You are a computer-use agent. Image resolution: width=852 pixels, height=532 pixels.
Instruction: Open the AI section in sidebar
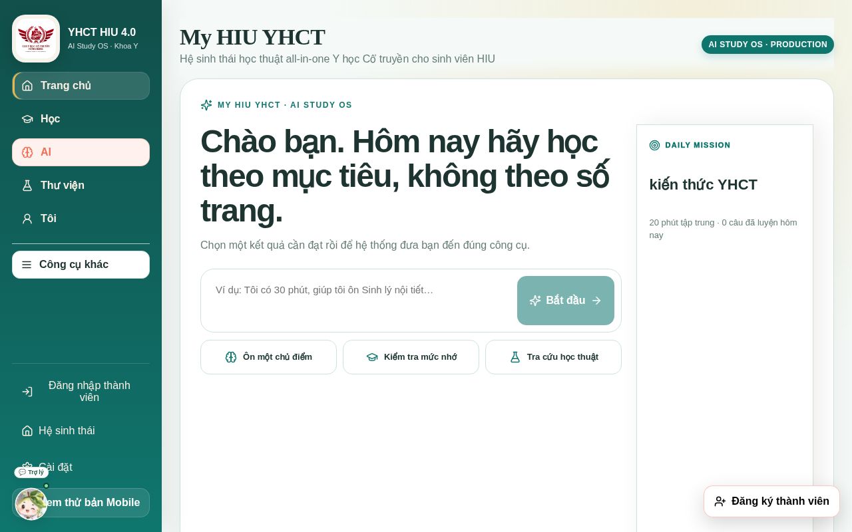coord(81,152)
